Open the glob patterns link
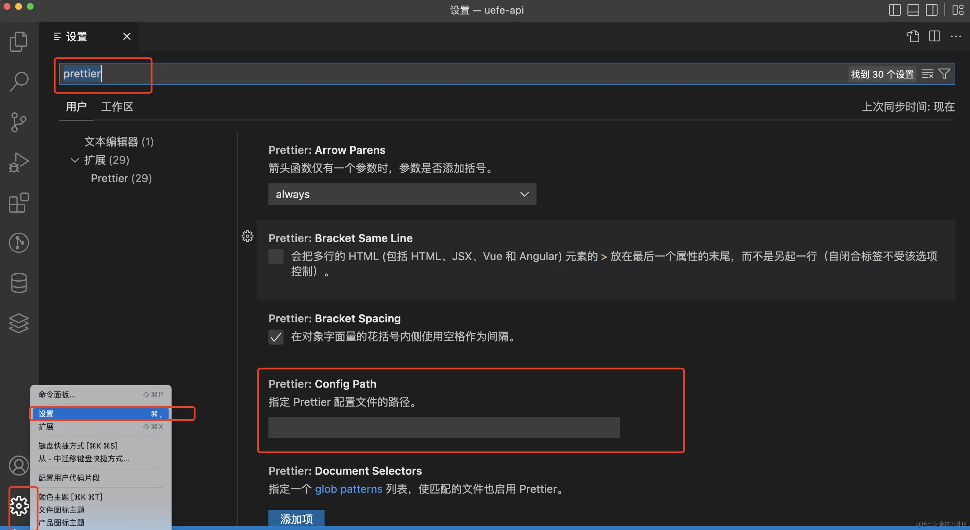Image resolution: width=970 pixels, height=530 pixels. pyautogui.click(x=349, y=489)
